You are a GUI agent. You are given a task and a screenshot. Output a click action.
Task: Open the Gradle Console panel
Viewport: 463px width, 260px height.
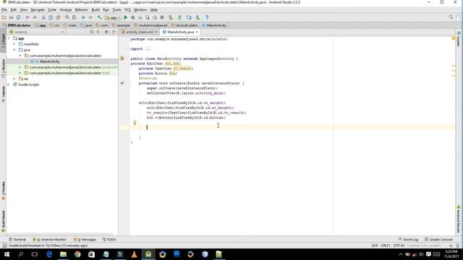438,239
